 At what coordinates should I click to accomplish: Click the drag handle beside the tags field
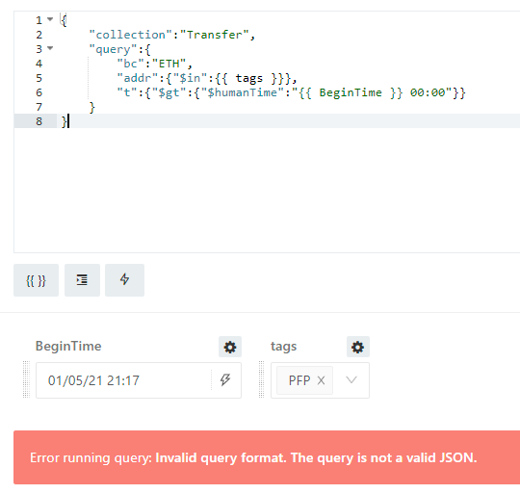pyautogui.click(x=261, y=379)
